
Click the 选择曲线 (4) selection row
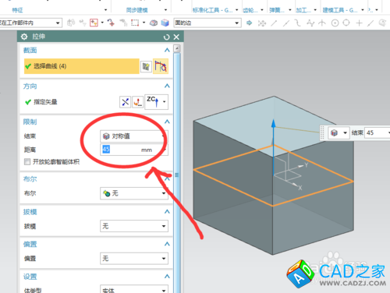tap(82, 66)
